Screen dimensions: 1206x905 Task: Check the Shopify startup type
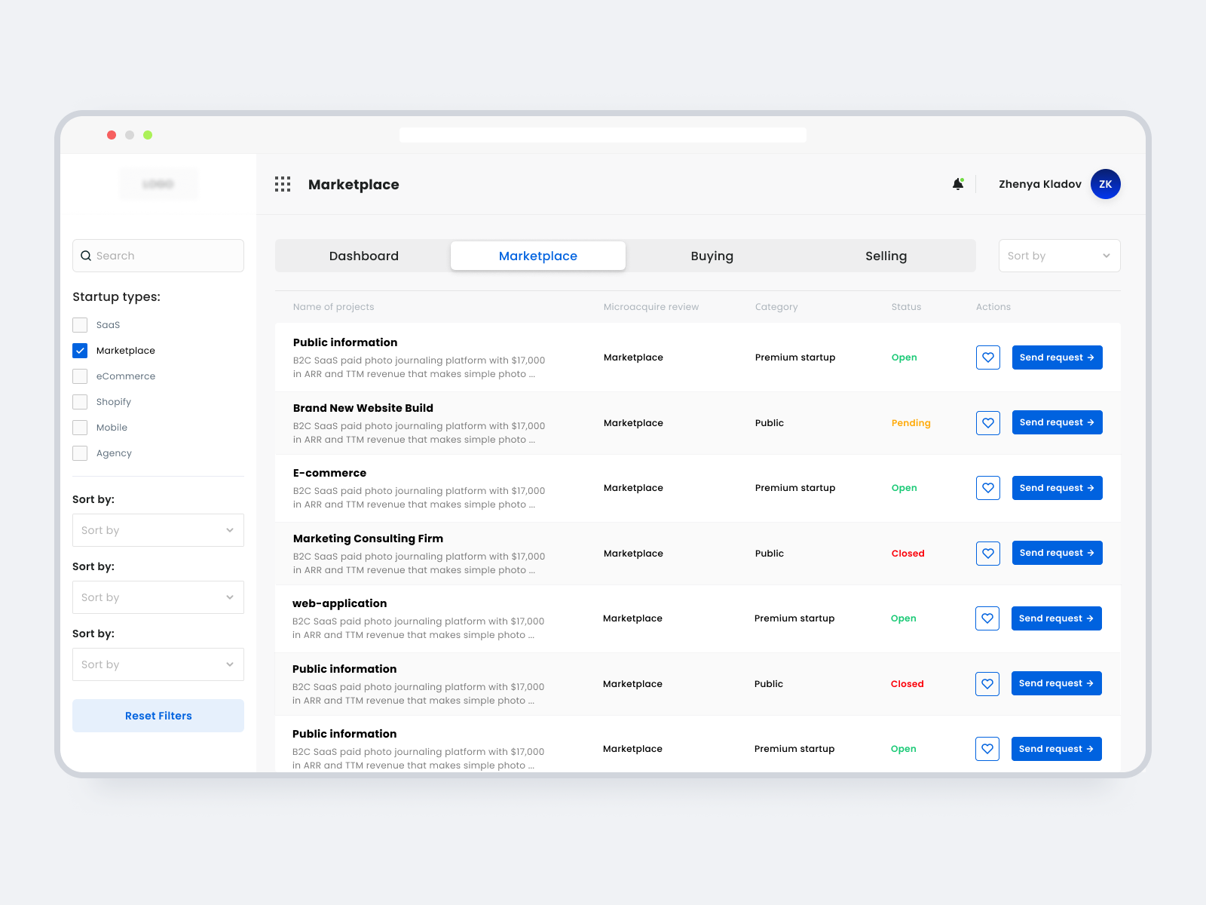click(x=80, y=402)
